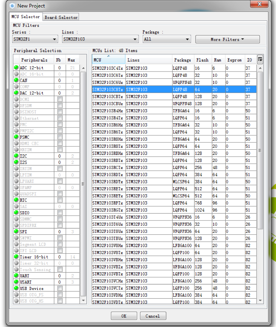Check the USB Device checkbox

pyautogui.click(x=60, y=288)
